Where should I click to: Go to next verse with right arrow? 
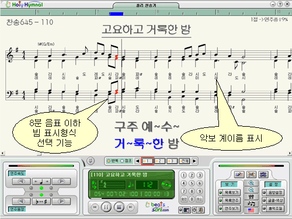click(x=194, y=161)
